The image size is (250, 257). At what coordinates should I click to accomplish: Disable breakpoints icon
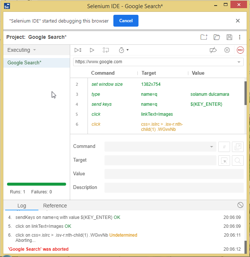coord(213,50)
